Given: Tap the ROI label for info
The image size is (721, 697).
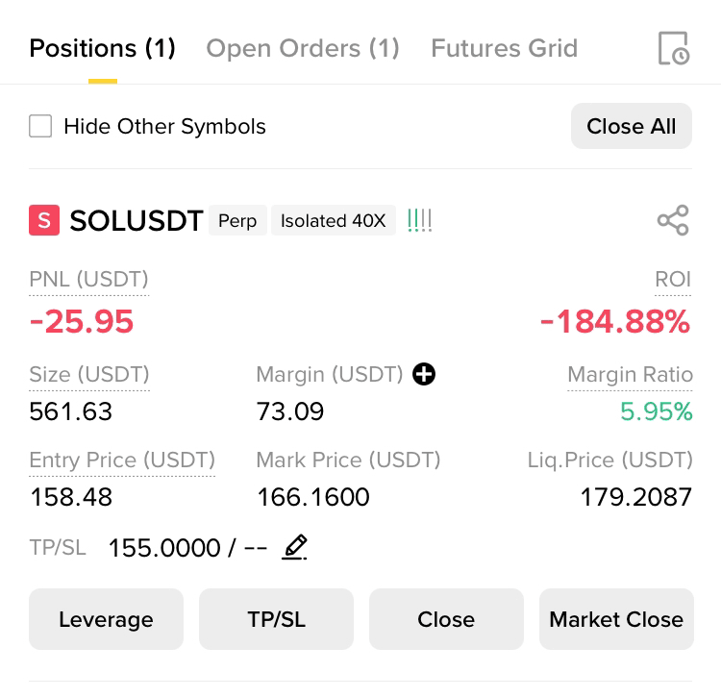Looking at the screenshot, I should (x=673, y=279).
